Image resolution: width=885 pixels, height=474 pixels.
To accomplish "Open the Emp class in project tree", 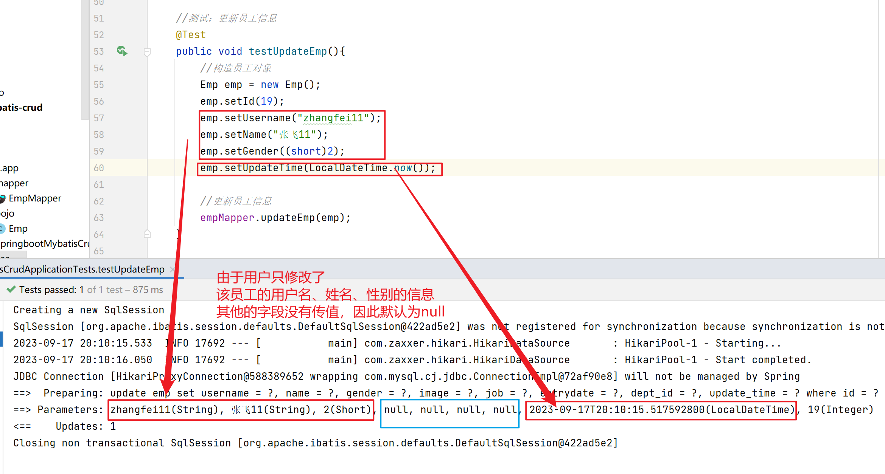I will click(x=18, y=229).
